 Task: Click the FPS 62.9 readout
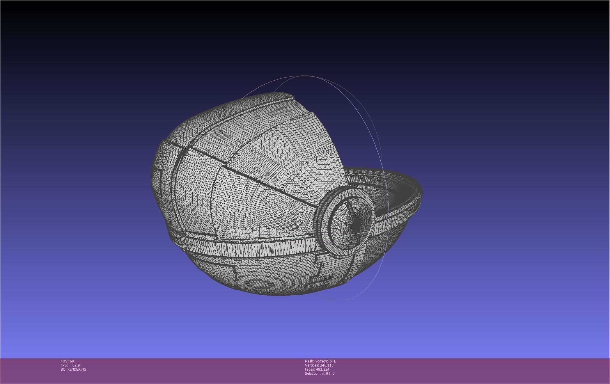[x=70, y=365]
